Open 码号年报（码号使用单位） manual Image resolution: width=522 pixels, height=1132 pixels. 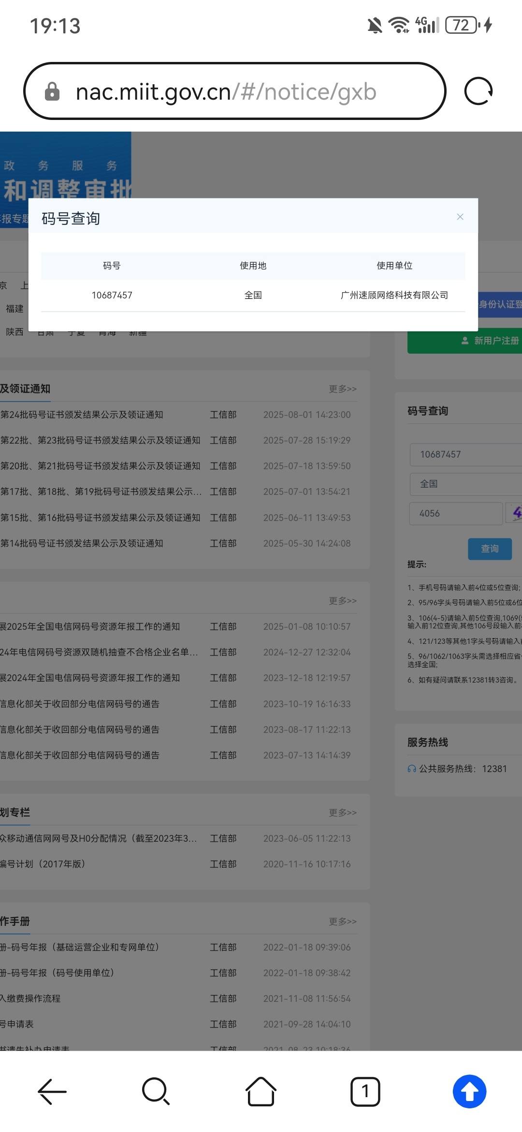point(57,973)
